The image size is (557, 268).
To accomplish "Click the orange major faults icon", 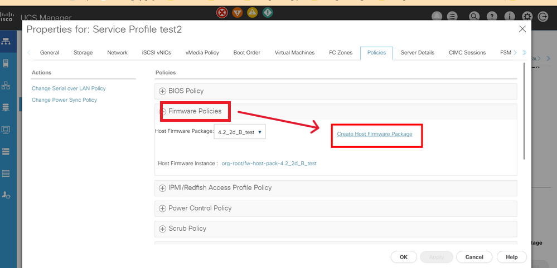I will coord(238,13).
